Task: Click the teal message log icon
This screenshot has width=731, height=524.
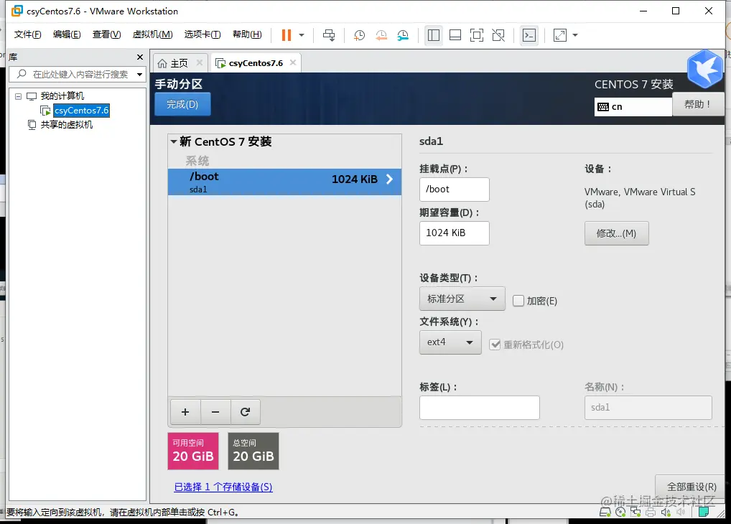Action: click(x=704, y=513)
